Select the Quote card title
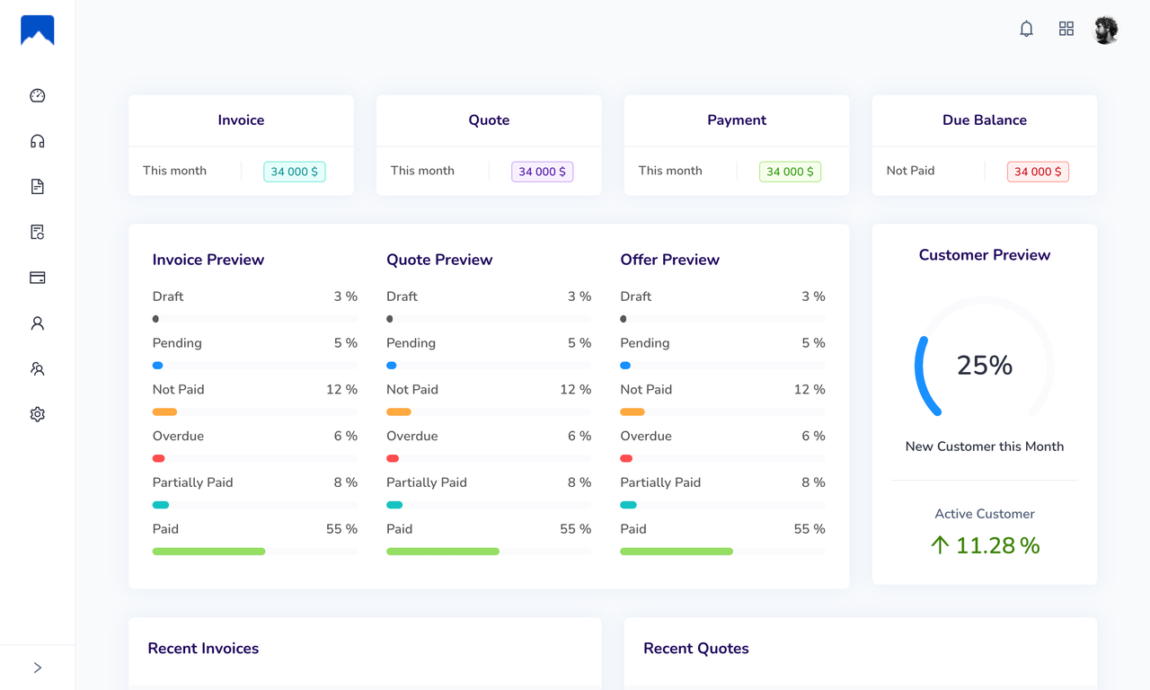 click(x=489, y=120)
